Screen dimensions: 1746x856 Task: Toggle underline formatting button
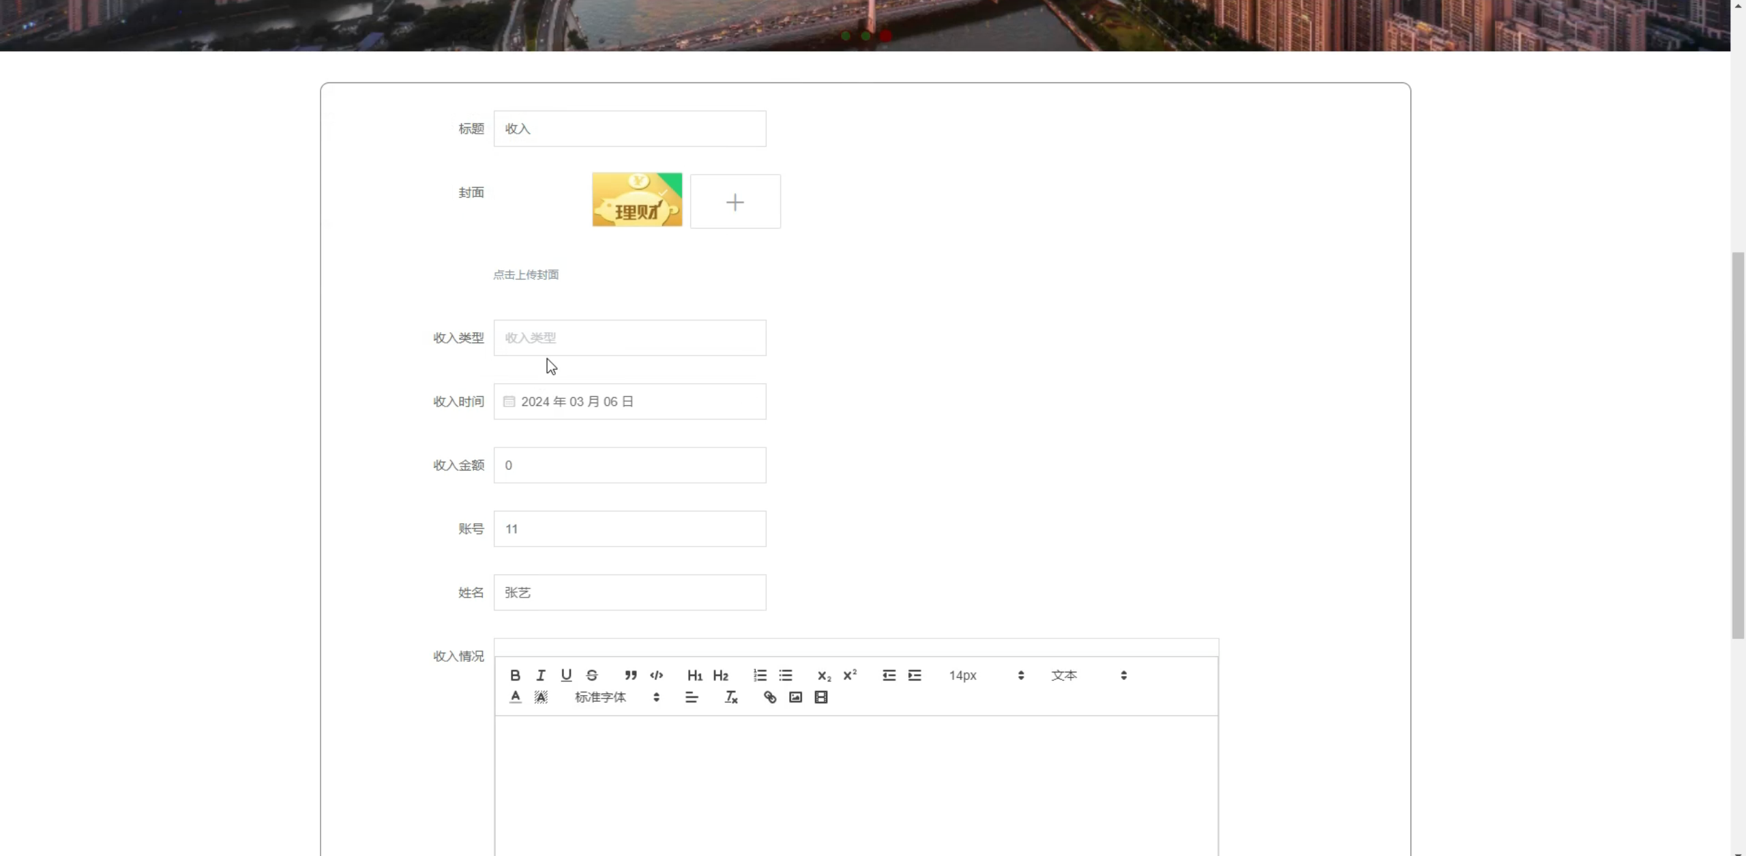click(x=566, y=675)
